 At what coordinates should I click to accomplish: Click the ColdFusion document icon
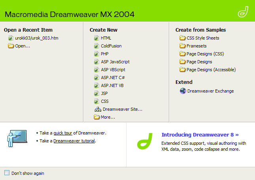click(96, 46)
